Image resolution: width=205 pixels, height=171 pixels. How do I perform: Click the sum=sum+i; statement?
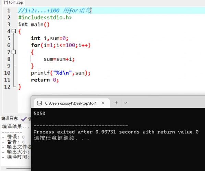59,59
